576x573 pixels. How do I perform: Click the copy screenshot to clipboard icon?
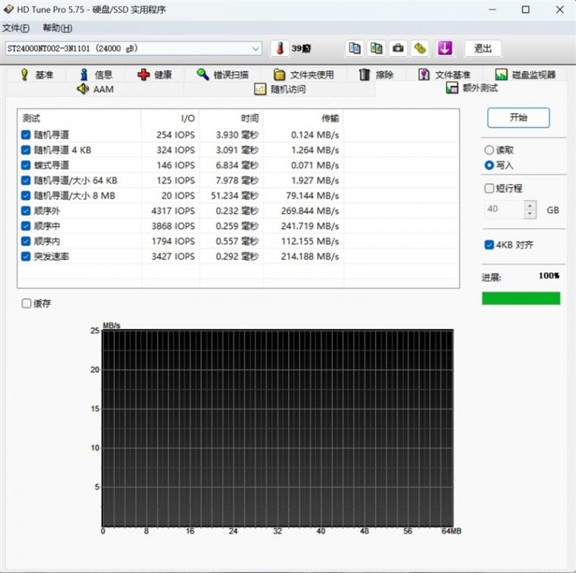(x=376, y=48)
